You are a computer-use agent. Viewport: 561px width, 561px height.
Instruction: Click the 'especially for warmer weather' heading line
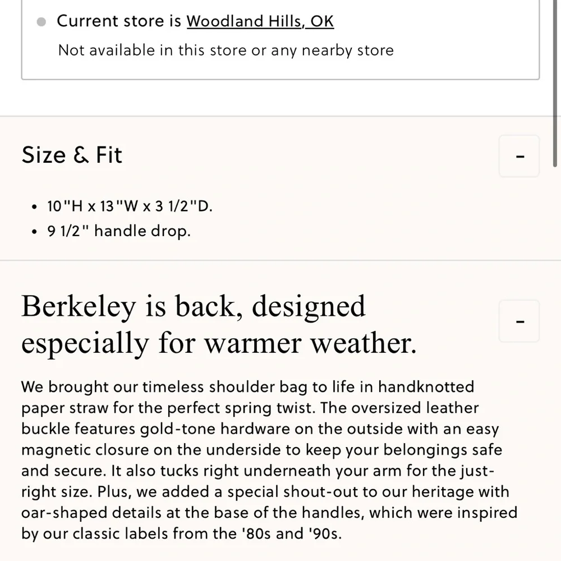pyautogui.click(x=219, y=343)
